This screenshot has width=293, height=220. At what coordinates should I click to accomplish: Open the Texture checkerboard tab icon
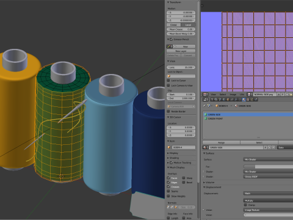coord(248,100)
